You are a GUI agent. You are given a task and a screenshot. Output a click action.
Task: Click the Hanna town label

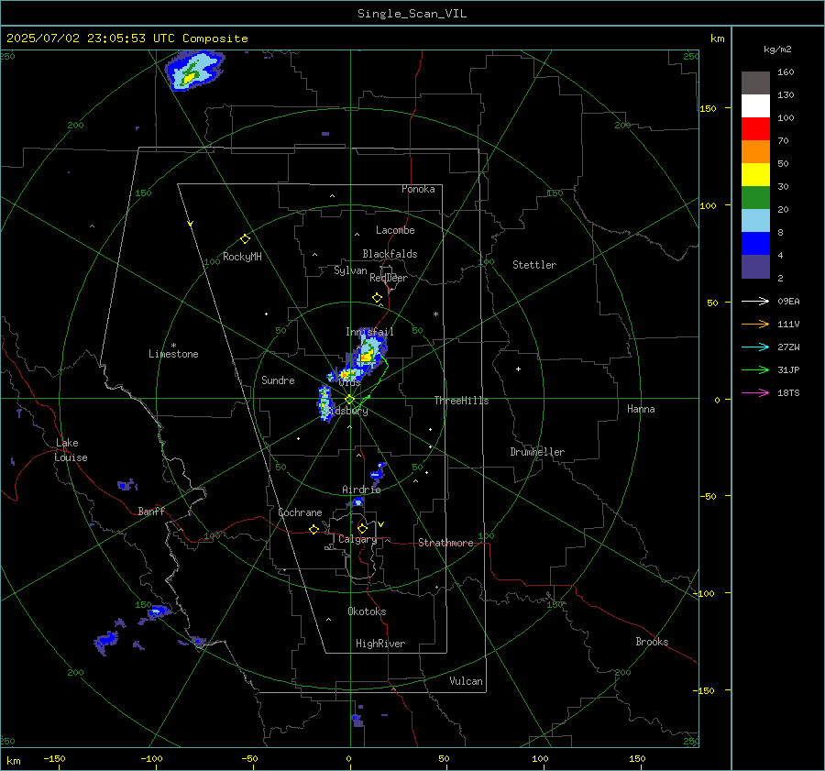[641, 409]
